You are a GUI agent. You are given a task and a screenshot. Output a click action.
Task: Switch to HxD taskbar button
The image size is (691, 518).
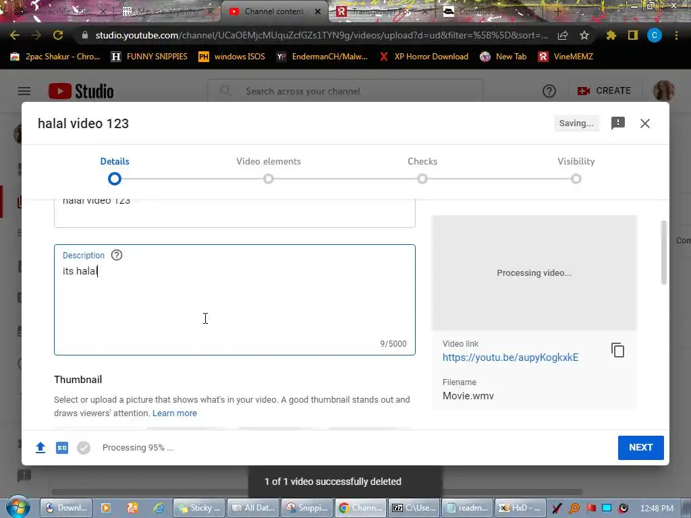tap(521, 508)
